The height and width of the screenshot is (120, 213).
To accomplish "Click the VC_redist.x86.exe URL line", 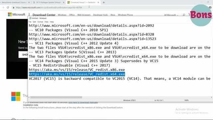I will pyautogui.click(x=77, y=70).
